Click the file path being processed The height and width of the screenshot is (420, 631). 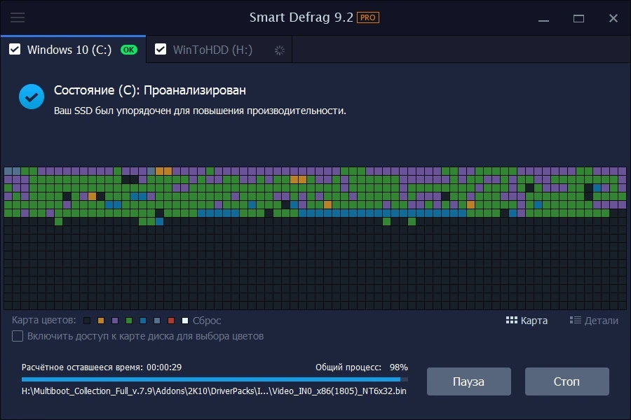click(x=214, y=391)
